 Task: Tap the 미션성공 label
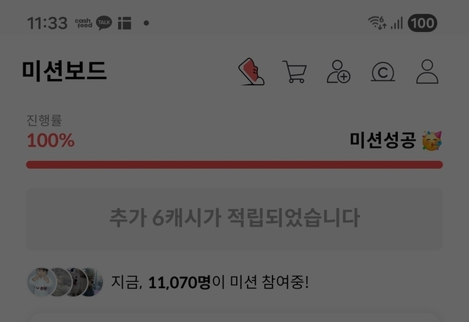pos(383,140)
